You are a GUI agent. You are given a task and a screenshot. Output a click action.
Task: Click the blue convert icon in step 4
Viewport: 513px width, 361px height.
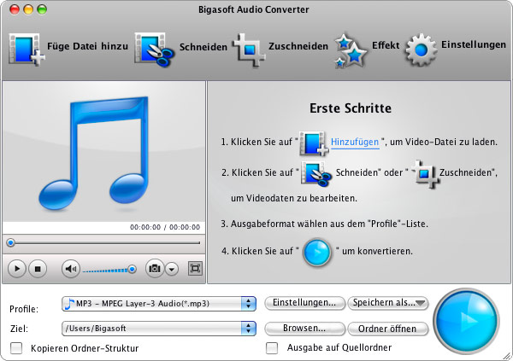(317, 253)
